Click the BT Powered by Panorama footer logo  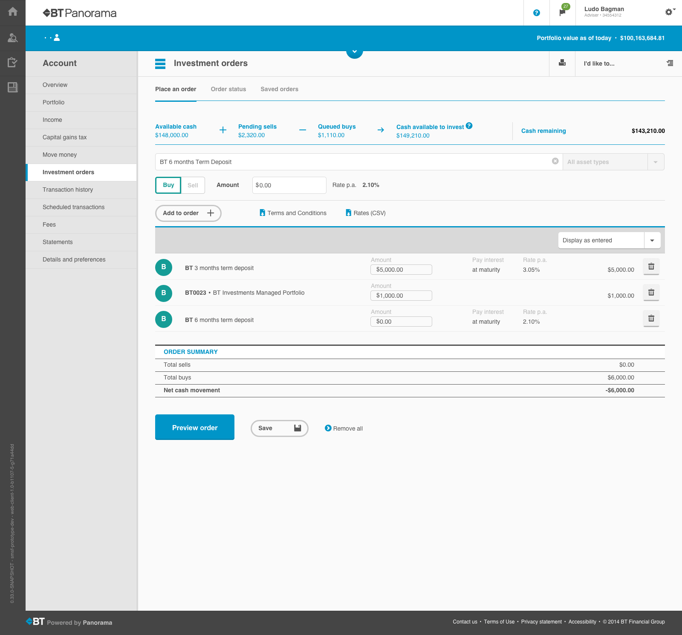point(69,622)
